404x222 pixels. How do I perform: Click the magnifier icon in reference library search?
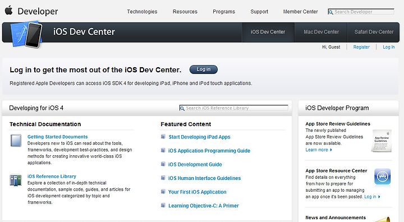coord(182,108)
